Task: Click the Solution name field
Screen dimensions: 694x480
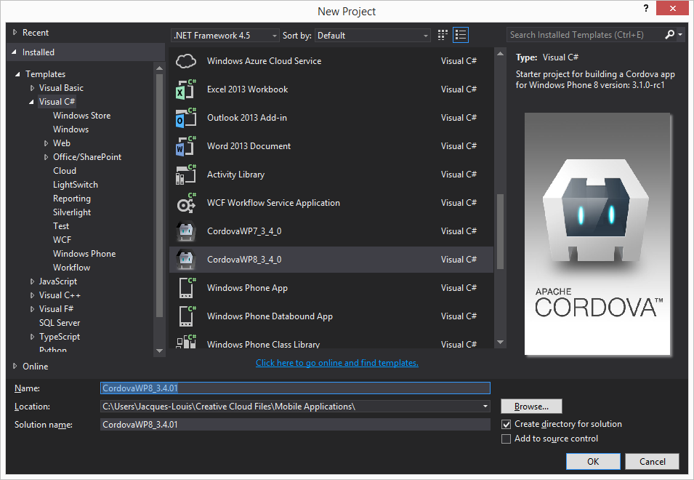Action: click(x=295, y=424)
